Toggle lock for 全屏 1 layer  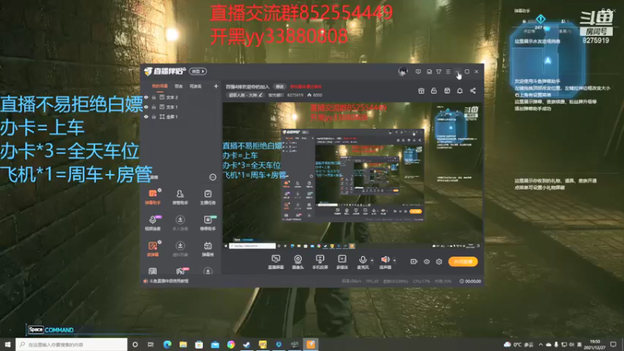(154, 116)
